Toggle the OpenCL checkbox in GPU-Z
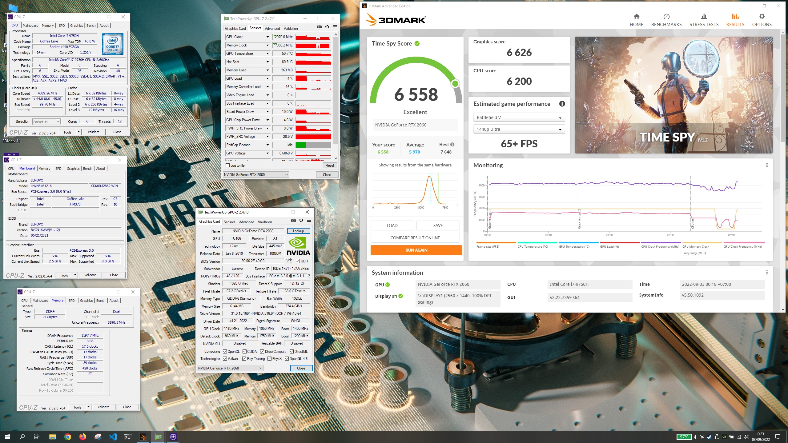788x443 pixels. (225, 351)
